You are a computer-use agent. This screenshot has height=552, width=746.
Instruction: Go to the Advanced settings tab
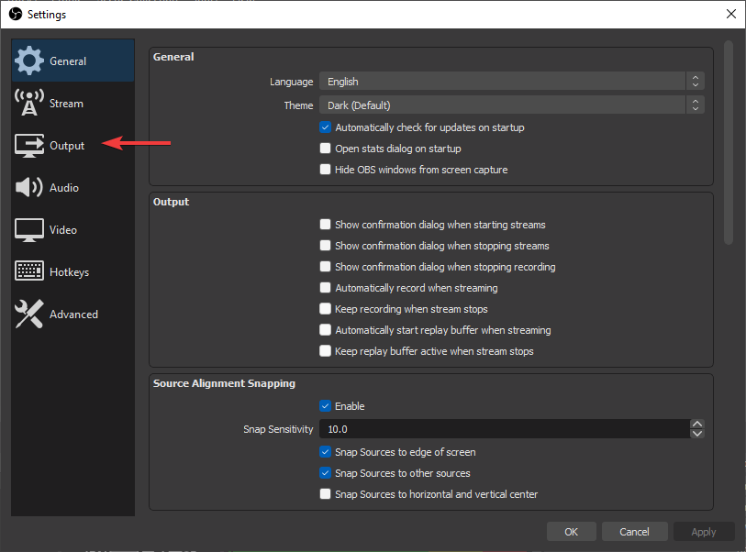point(72,315)
